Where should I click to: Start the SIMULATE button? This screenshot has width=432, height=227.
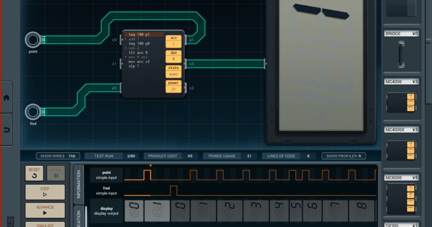(x=45, y=224)
